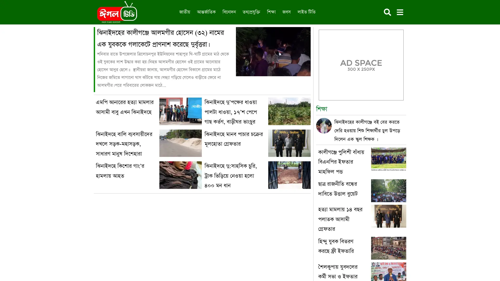Click the 300 x 250 ad space banner
The width and height of the screenshot is (500, 281).
click(x=361, y=65)
